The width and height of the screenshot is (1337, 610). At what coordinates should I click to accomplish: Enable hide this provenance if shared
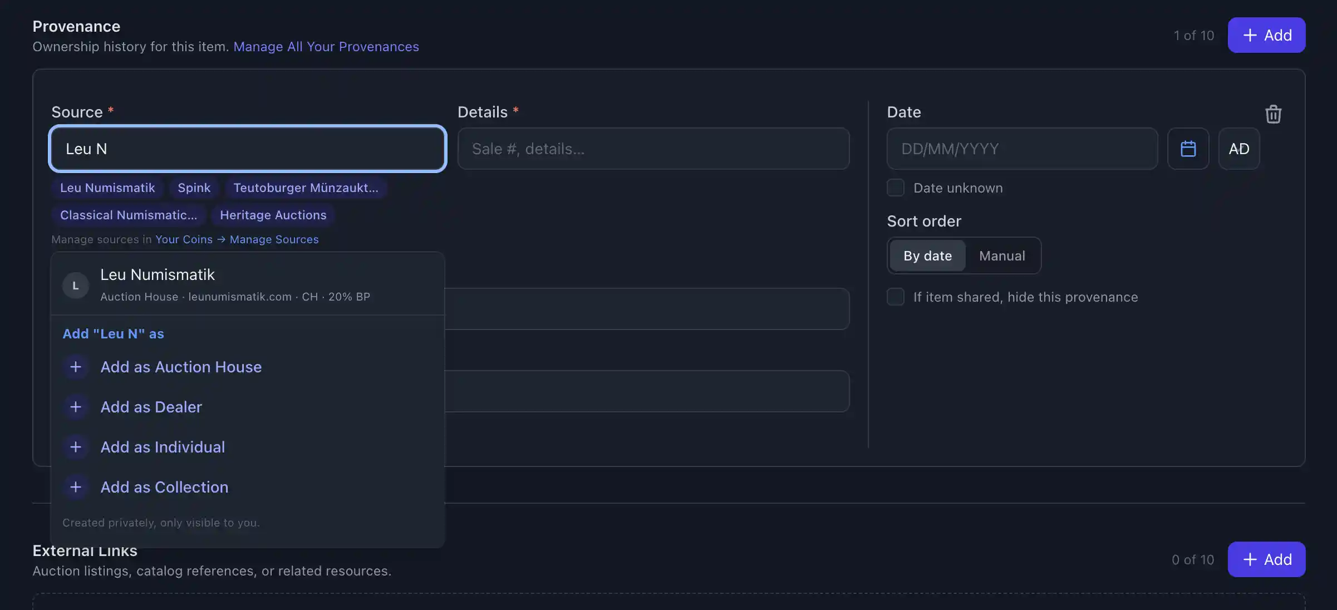pos(896,297)
